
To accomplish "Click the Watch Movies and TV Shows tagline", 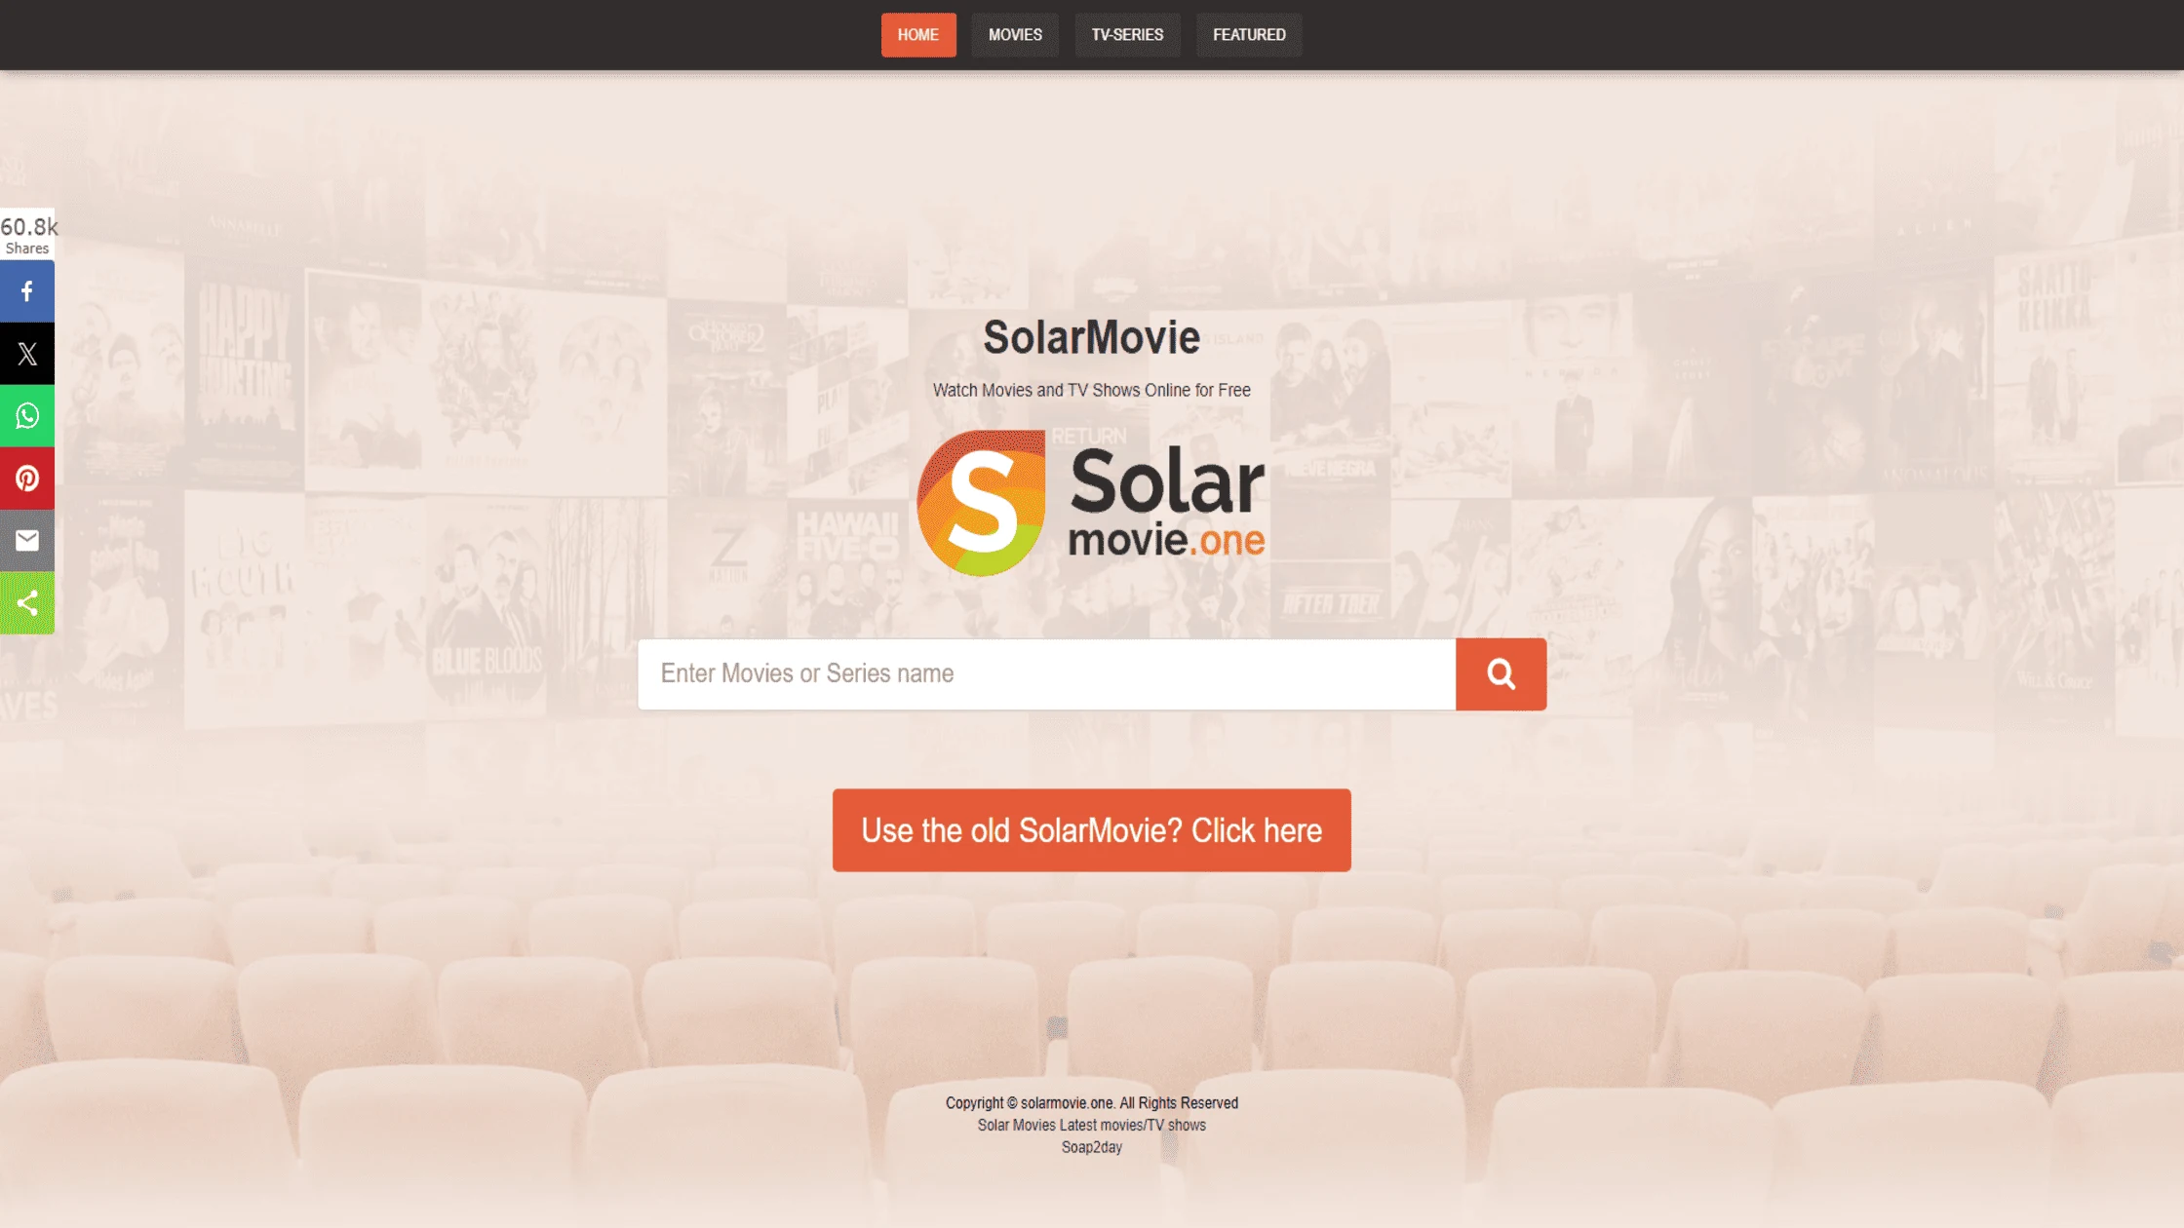I will [x=1092, y=390].
